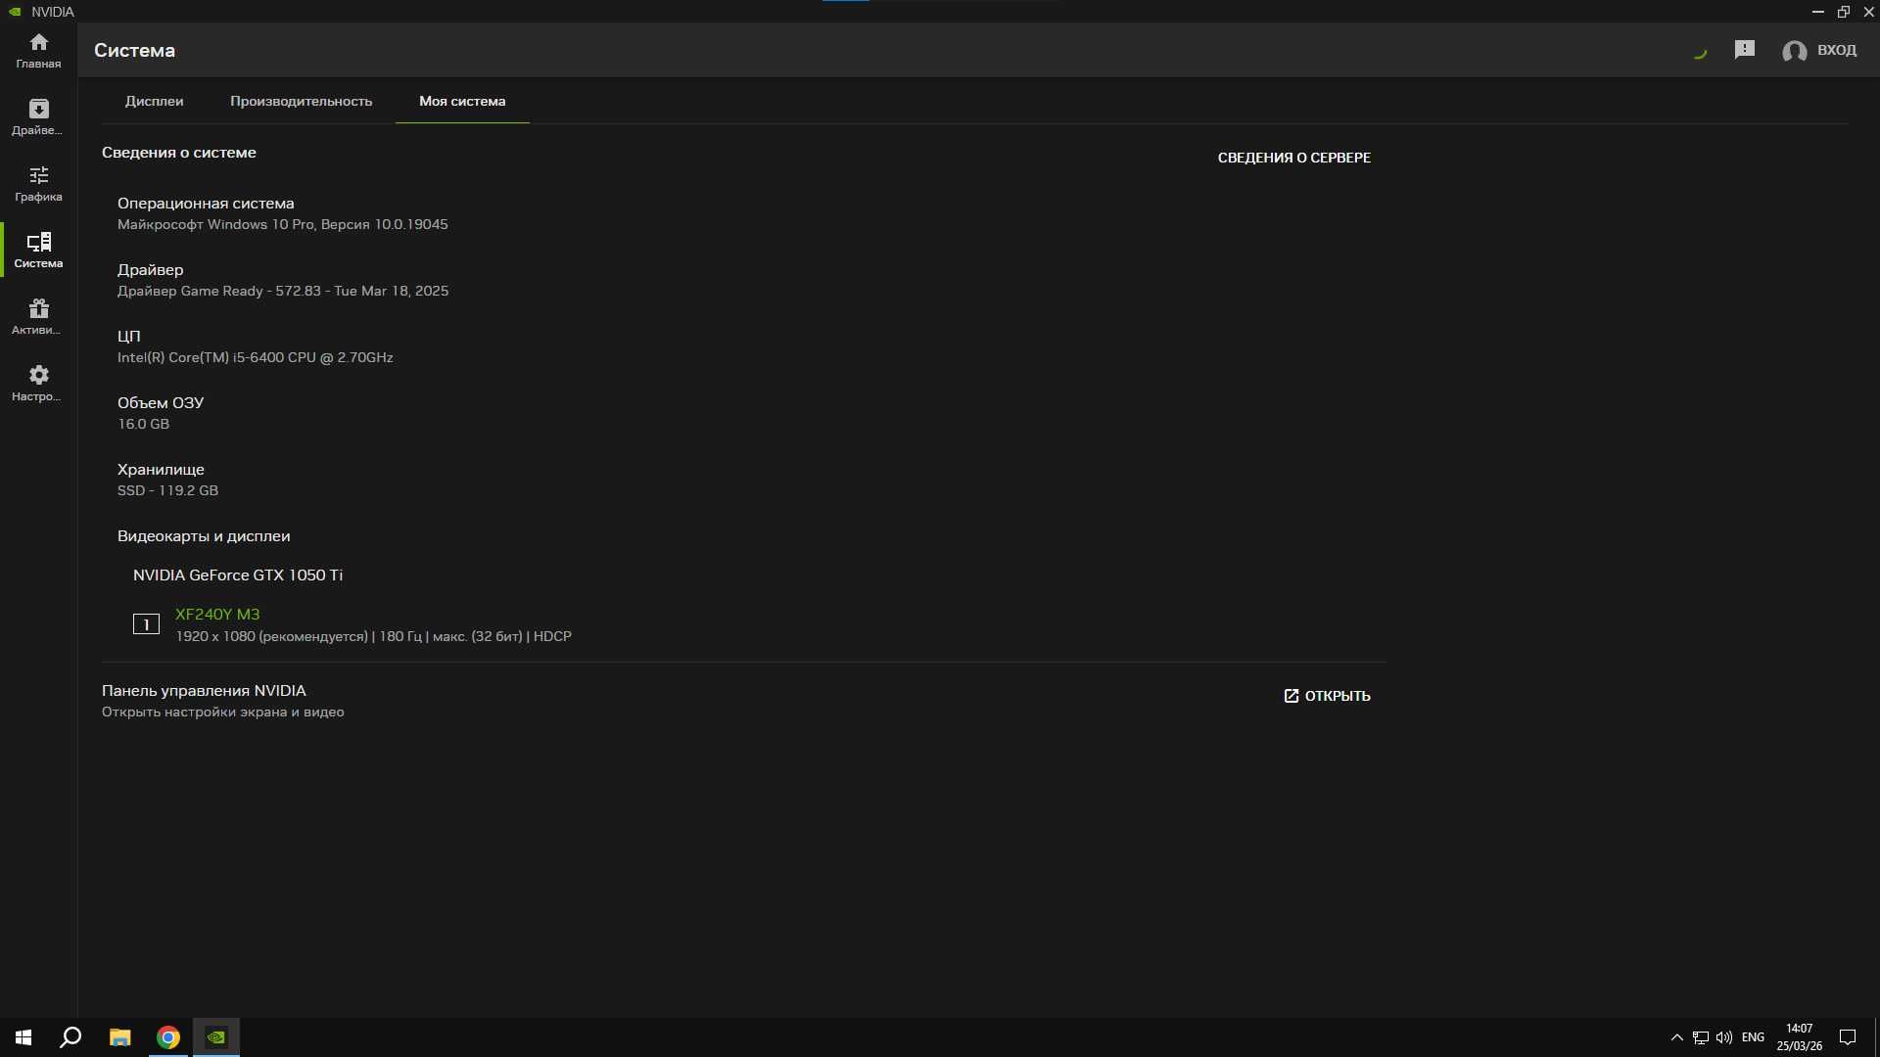
Task: Open the Home (Главная) sidebar section
Action: 38,51
